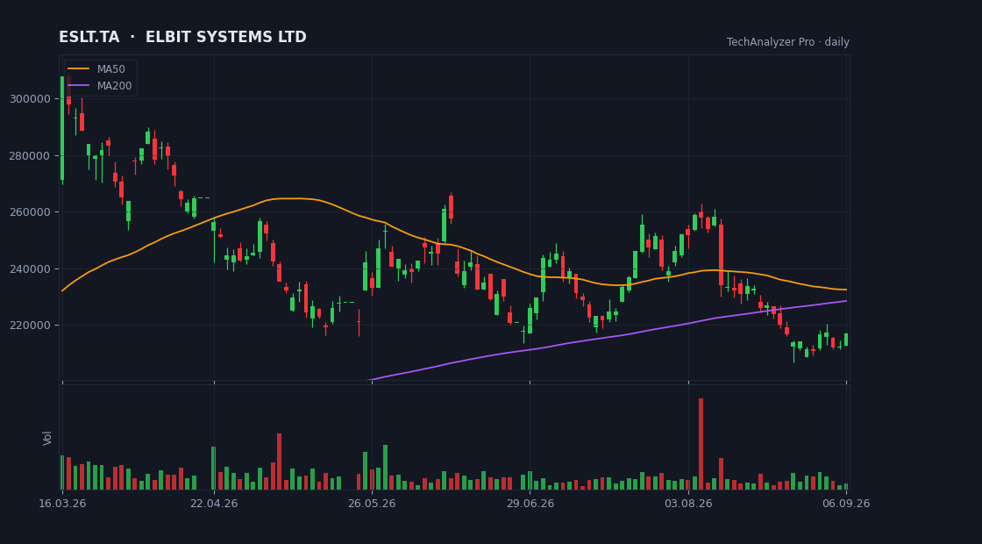The image size is (982, 544).
Task: Click the tallest red volume bar in August
Action: coord(701,444)
